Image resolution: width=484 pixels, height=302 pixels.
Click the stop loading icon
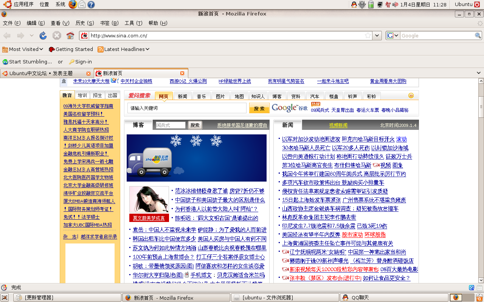(57, 35)
